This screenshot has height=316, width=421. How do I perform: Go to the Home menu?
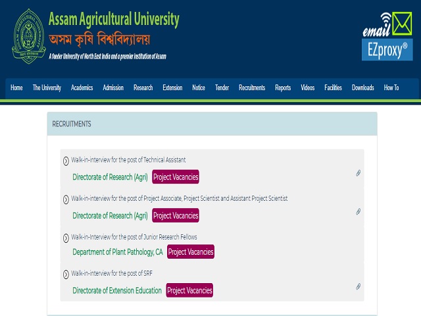16,88
